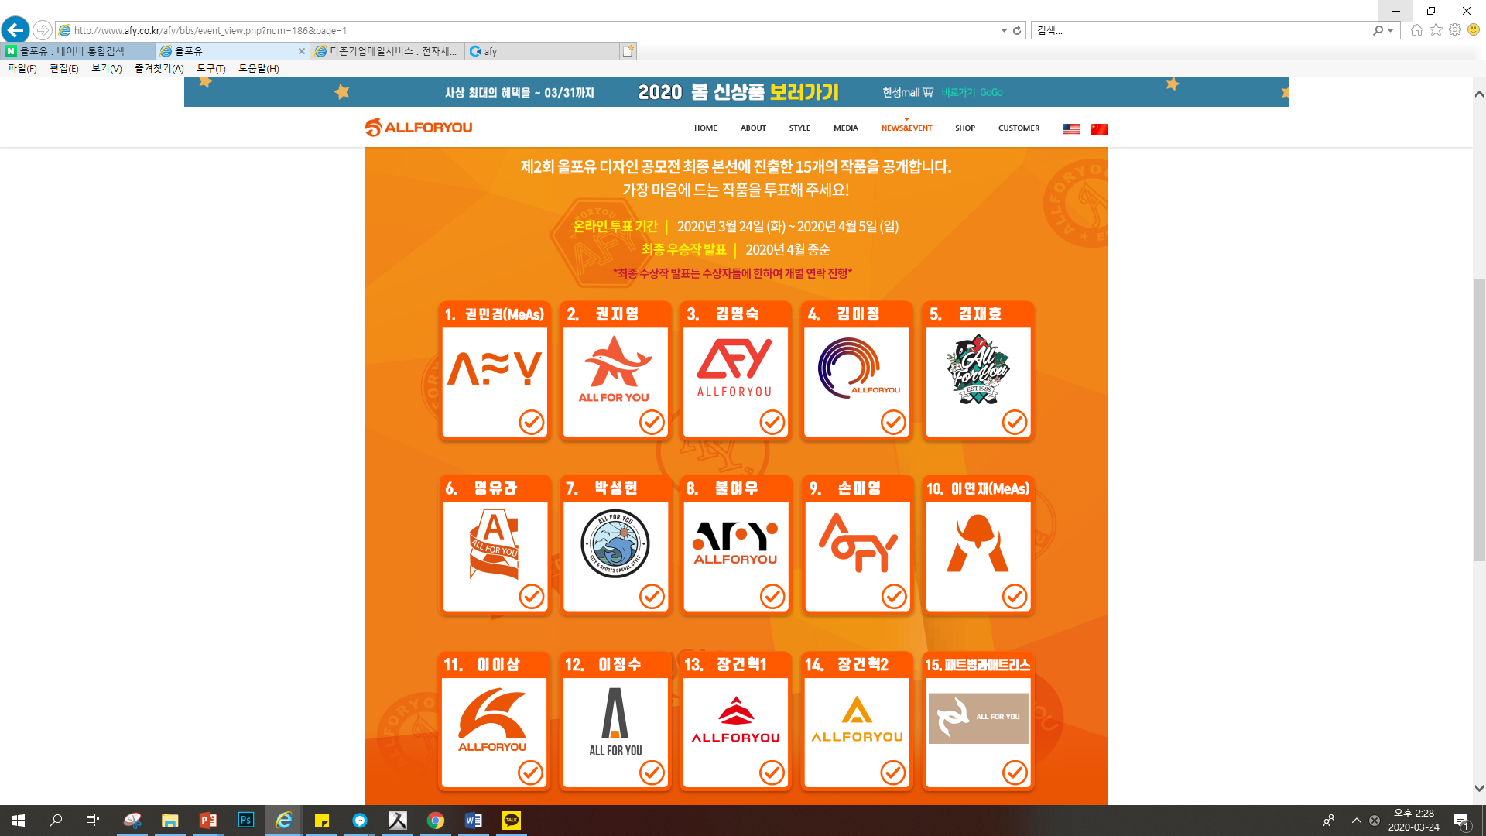Click the smiley feedback icon

[x=1474, y=29]
